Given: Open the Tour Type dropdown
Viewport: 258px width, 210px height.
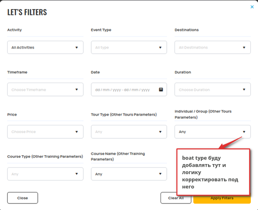Looking at the screenshot, I should [x=129, y=132].
